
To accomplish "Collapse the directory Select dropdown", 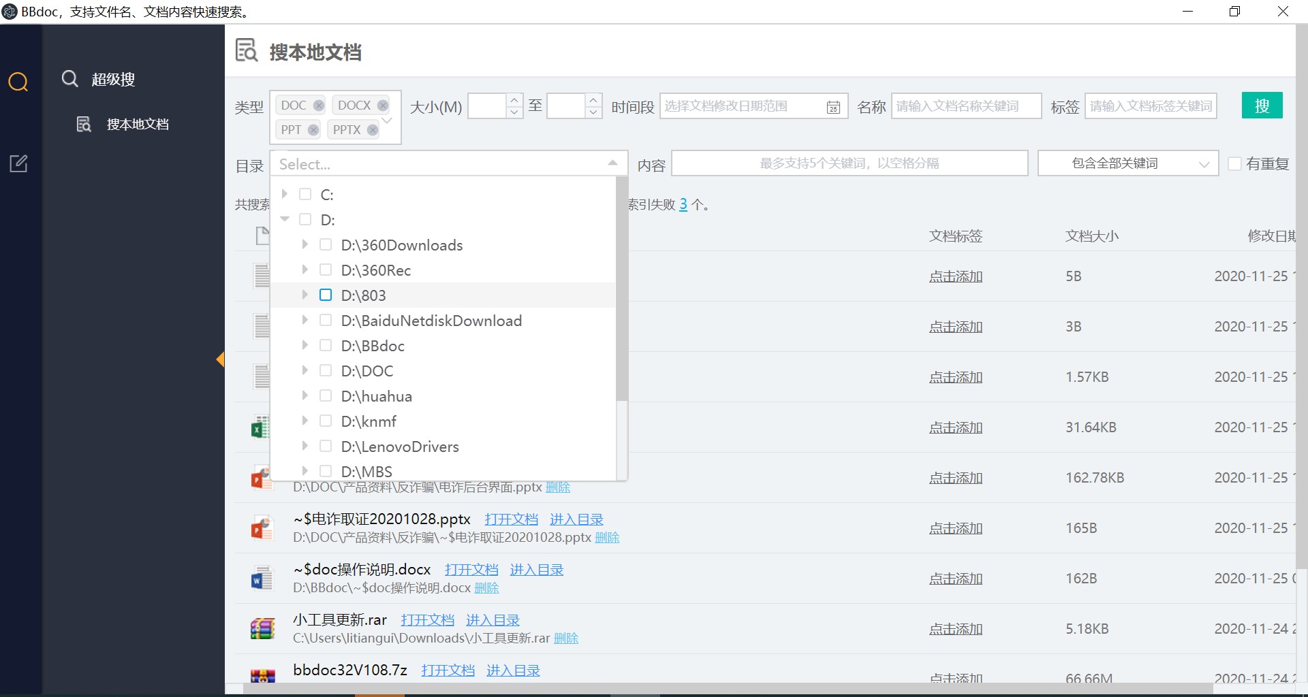I will pyautogui.click(x=612, y=163).
